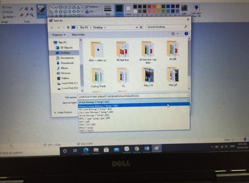Select Documents in the navigation tree
The width and height of the screenshot is (249, 183).
click(x=65, y=58)
